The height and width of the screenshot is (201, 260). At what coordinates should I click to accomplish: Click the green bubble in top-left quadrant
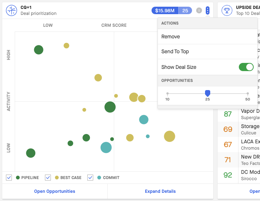pyautogui.click(x=39, y=50)
